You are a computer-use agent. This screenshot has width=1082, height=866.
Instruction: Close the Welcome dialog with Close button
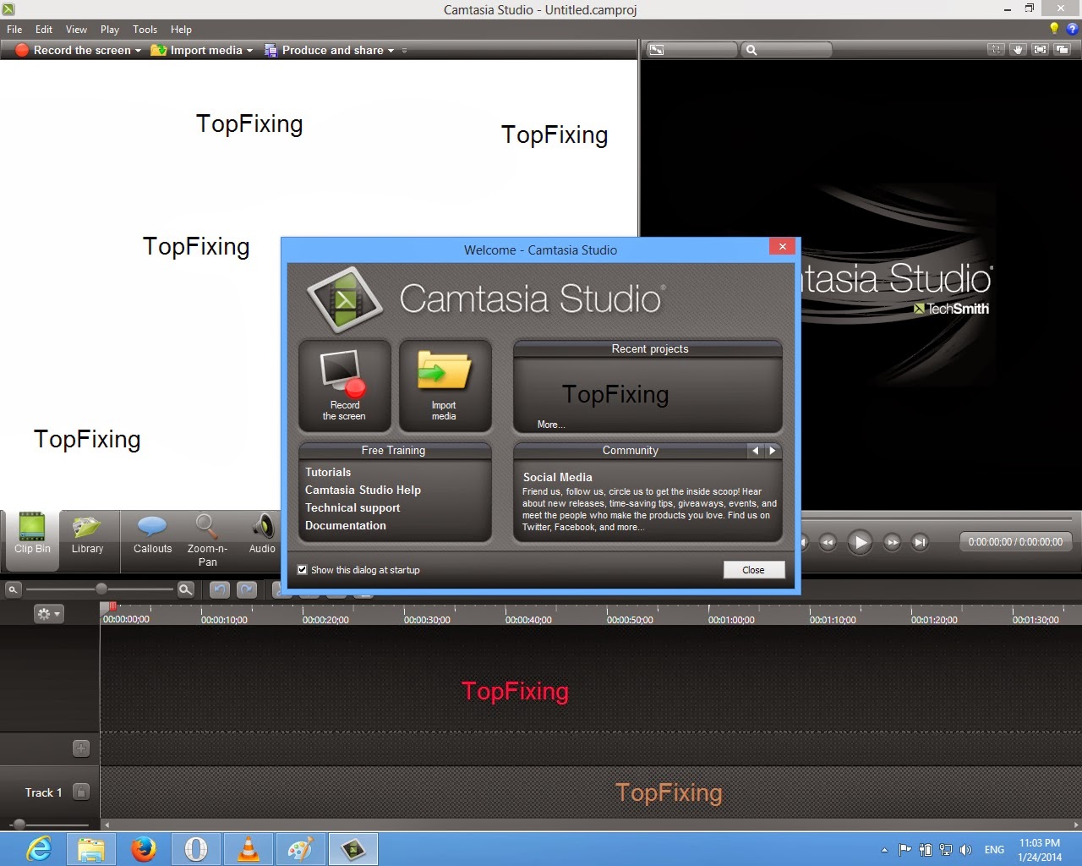753,570
